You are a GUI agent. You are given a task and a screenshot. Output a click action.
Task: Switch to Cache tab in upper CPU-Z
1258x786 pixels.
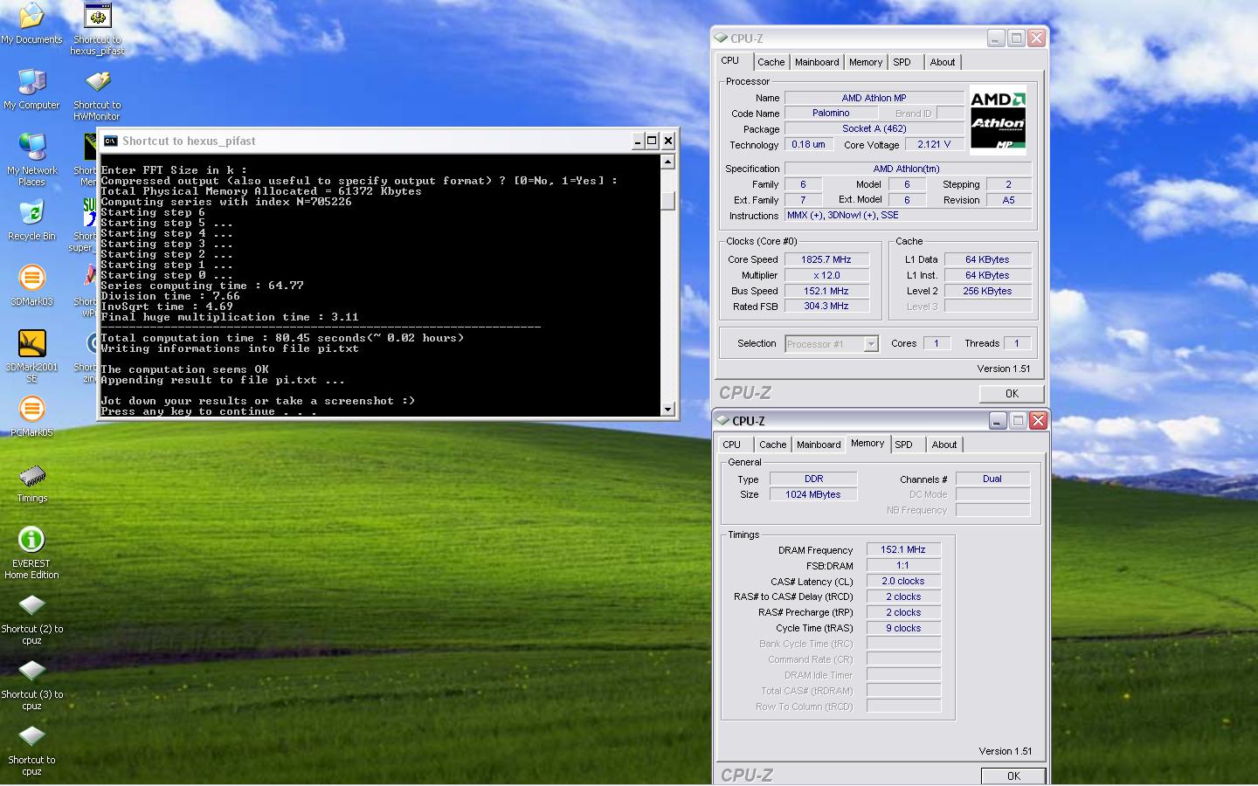coord(771,62)
